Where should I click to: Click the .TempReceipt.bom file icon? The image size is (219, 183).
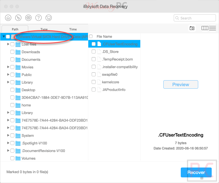(x=99, y=59)
